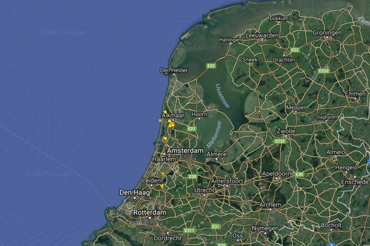Click the yellow marker north of Alkmaar
This screenshot has height=246, width=370.
pyautogui.click(x=165, y=112)
